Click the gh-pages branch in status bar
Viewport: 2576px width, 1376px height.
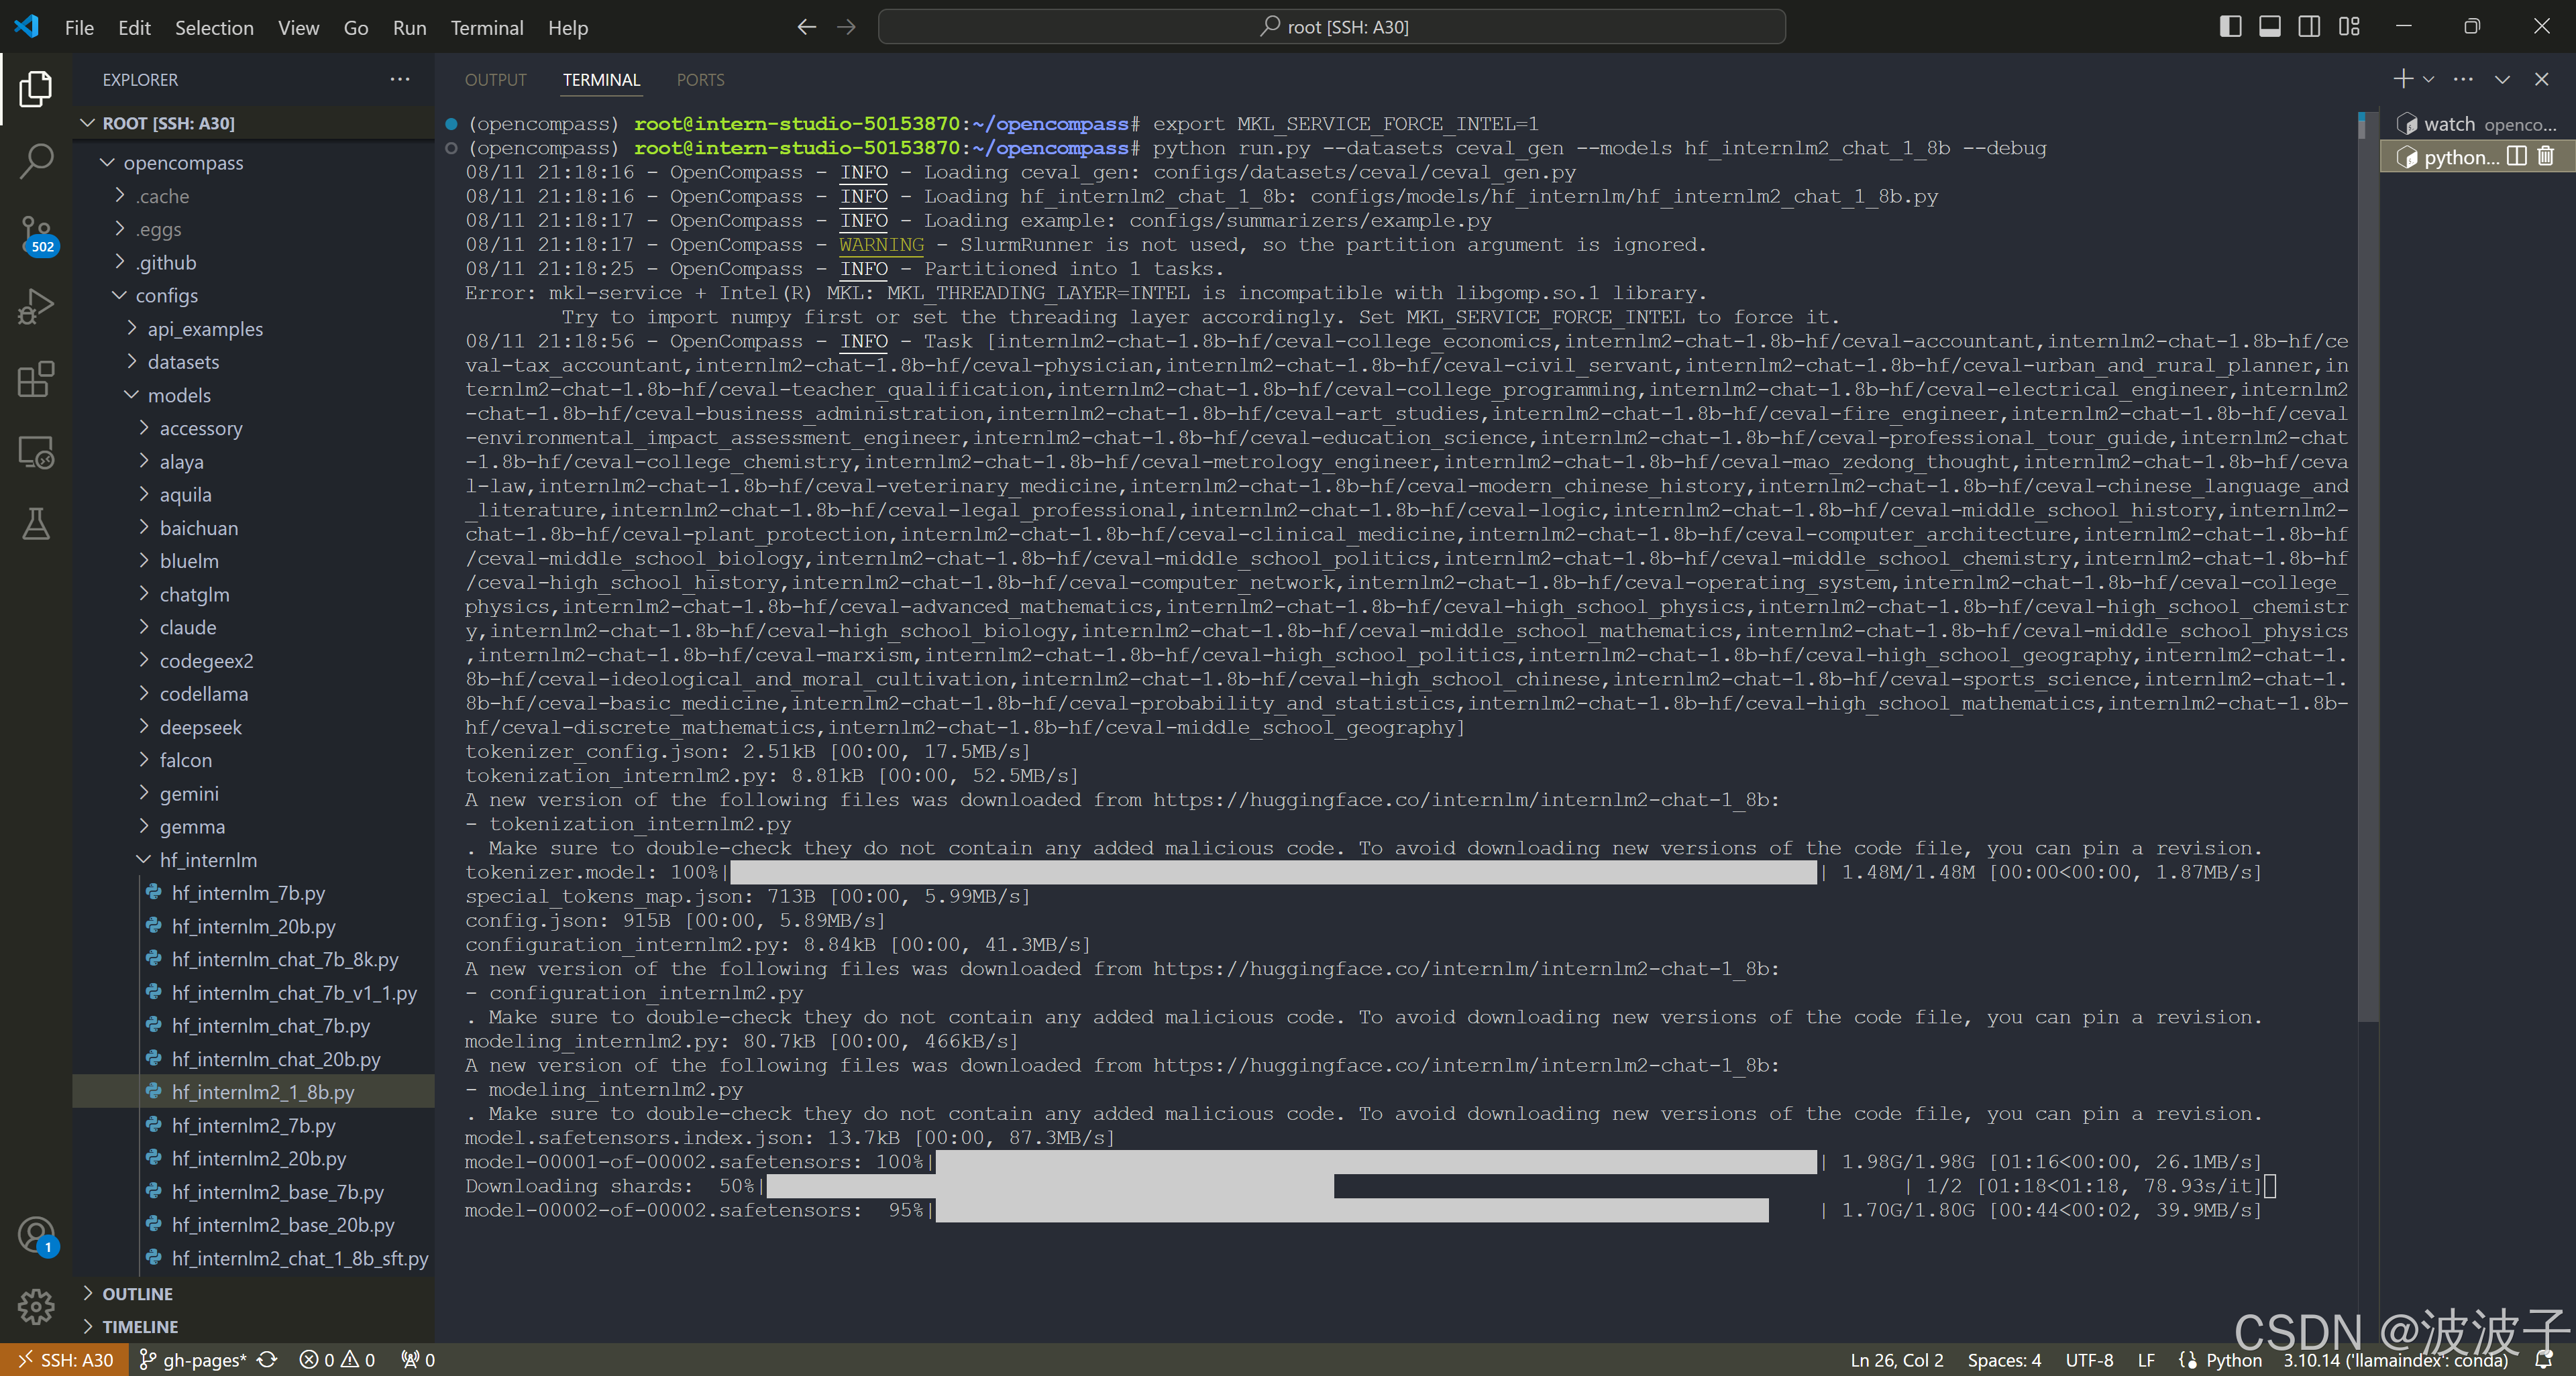click(x=203, y=1359)
